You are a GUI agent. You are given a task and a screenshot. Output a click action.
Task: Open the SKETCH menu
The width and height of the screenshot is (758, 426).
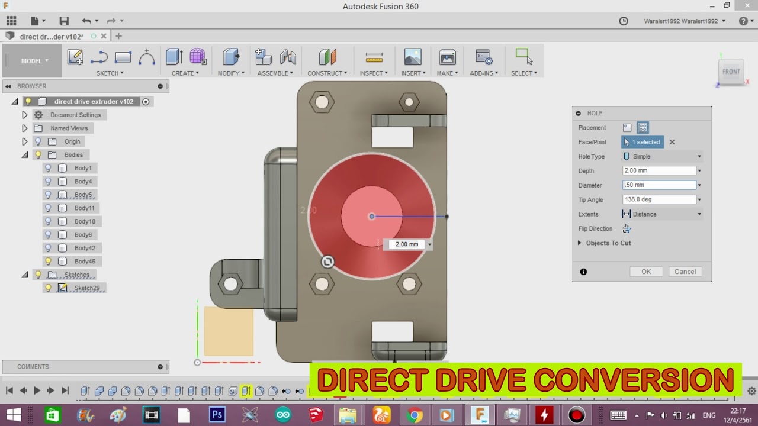(x=110, y=73)
